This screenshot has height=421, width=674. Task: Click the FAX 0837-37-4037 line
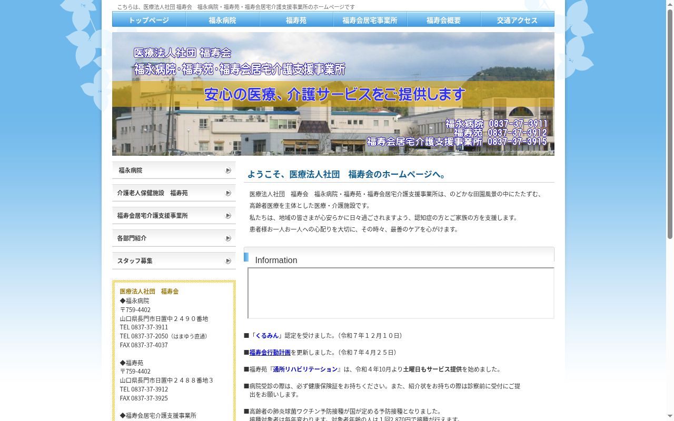tap(144, 345)
